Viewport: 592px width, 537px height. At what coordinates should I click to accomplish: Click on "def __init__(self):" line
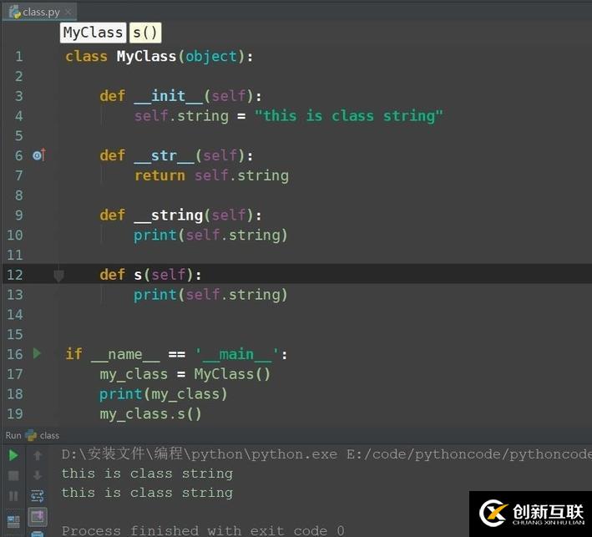click(180, 96)
